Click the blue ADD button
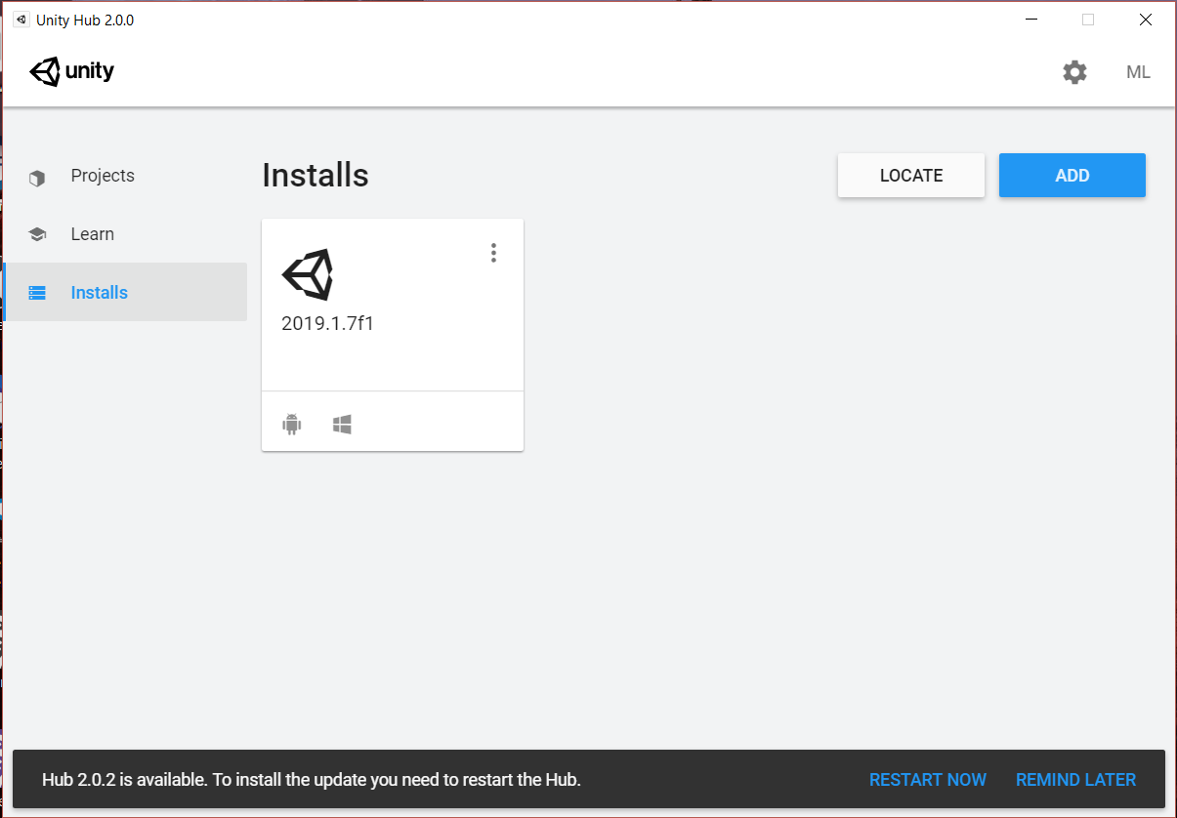 1072,176
